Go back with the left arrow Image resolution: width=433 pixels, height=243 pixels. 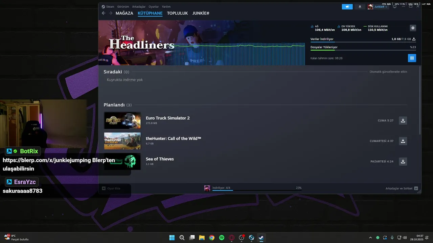click(x=104, y=13)
